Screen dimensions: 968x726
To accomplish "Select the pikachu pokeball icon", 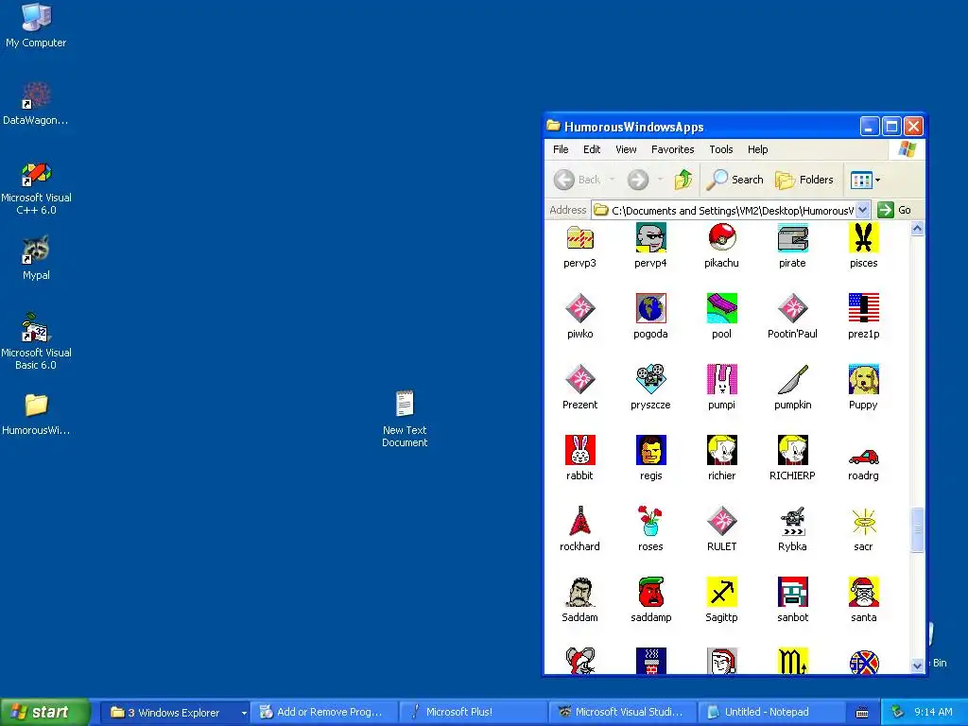I will (721, 238).
